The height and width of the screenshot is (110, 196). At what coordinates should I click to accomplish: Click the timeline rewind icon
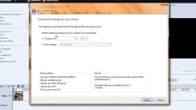click(x=9, y=86)
